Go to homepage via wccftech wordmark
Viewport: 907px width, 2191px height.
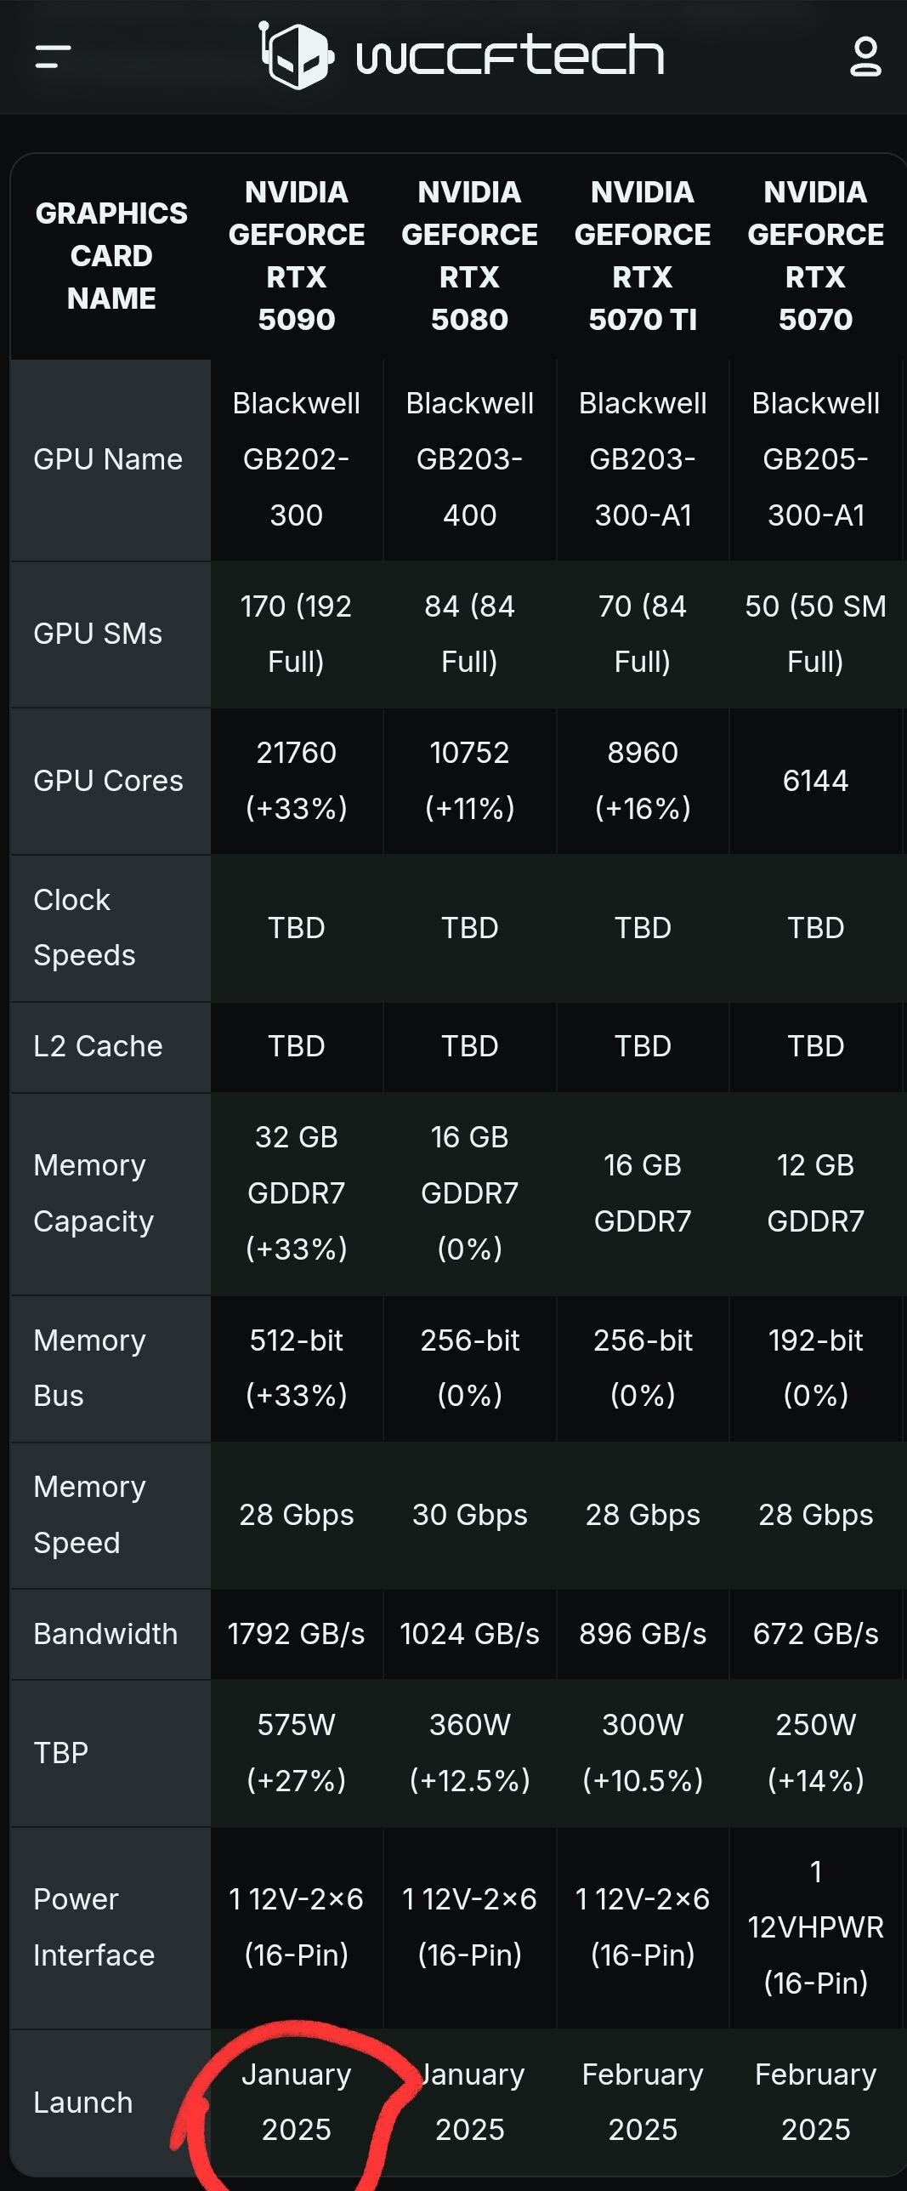[510, 56]
